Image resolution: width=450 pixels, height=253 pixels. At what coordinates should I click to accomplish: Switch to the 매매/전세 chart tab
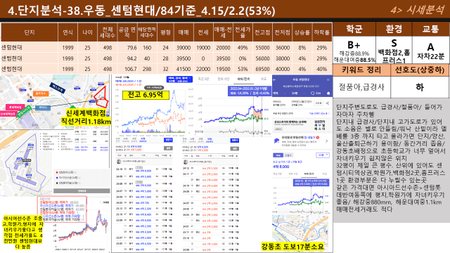click(243, 79)
